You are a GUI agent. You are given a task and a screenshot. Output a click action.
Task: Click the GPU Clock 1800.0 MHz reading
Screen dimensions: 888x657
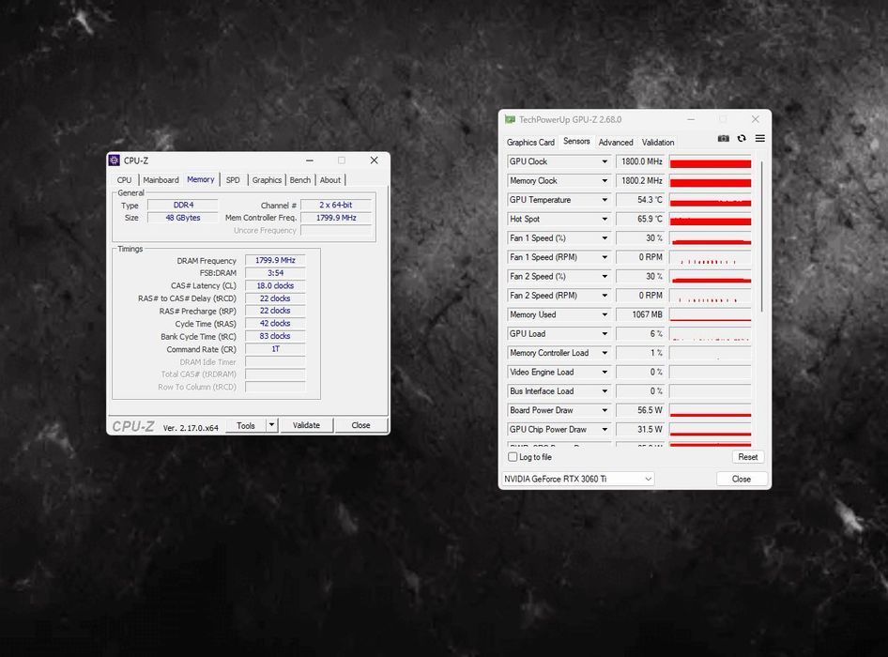pyautogui.click(x=640, y=161)
